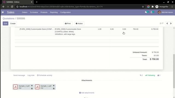Reload the browser page
The width and height of the screenshot is (175, 98).
point(12,7)
